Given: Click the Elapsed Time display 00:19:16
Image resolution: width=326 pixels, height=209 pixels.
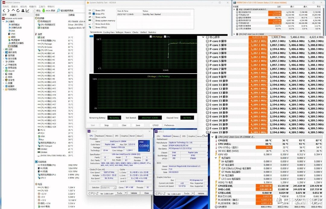Looking at the screenshot, I should tap(187, 118).
